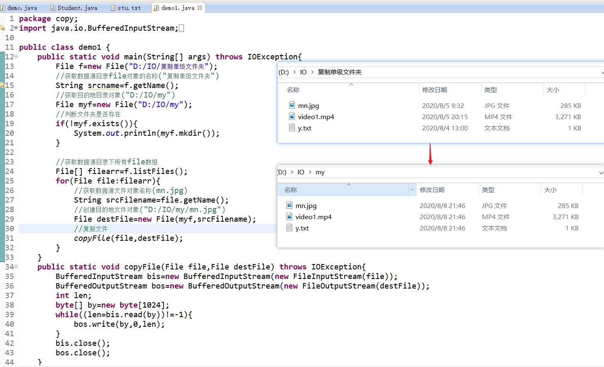The image size is (604, 367).
Task: Expand chevron after (D:) in 复制单级文件夹 address bar
Action: tap(295, 72)
